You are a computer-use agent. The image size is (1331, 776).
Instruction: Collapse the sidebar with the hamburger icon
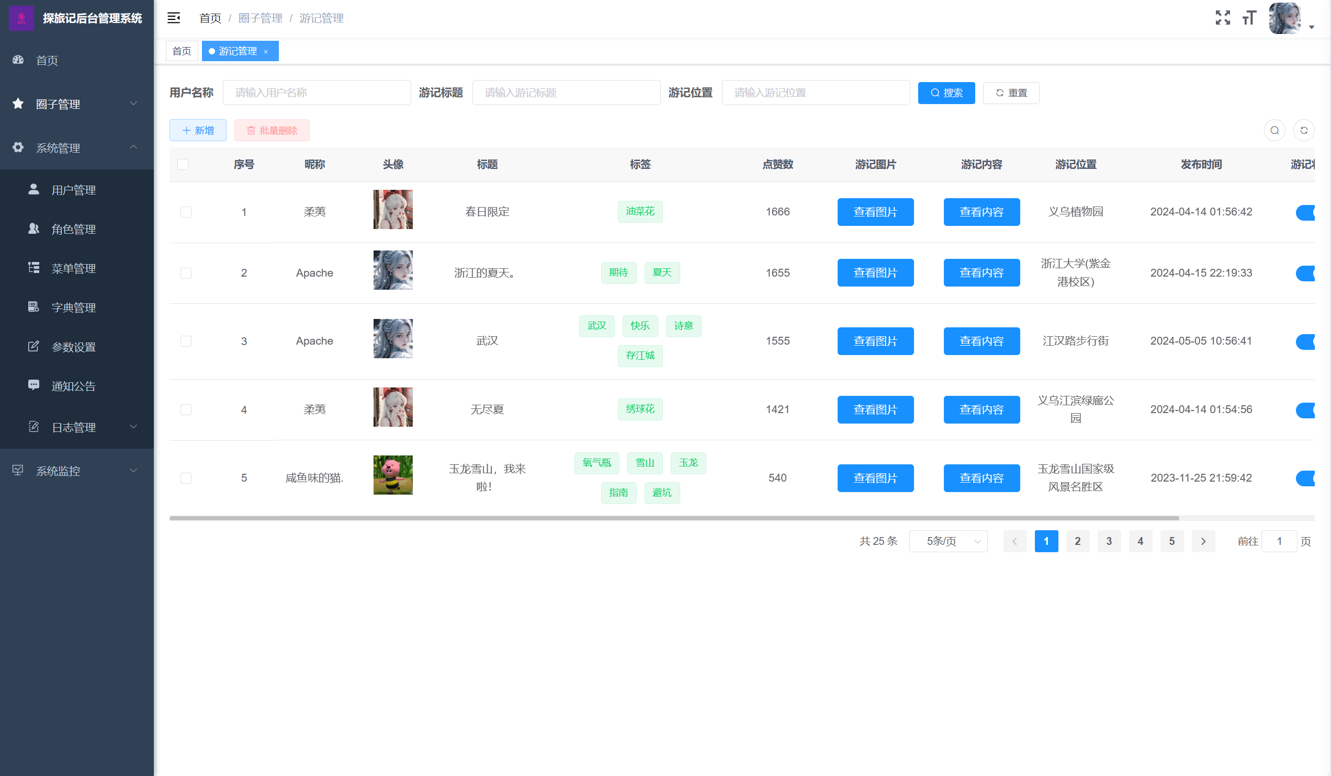click(x=173, y=18)
